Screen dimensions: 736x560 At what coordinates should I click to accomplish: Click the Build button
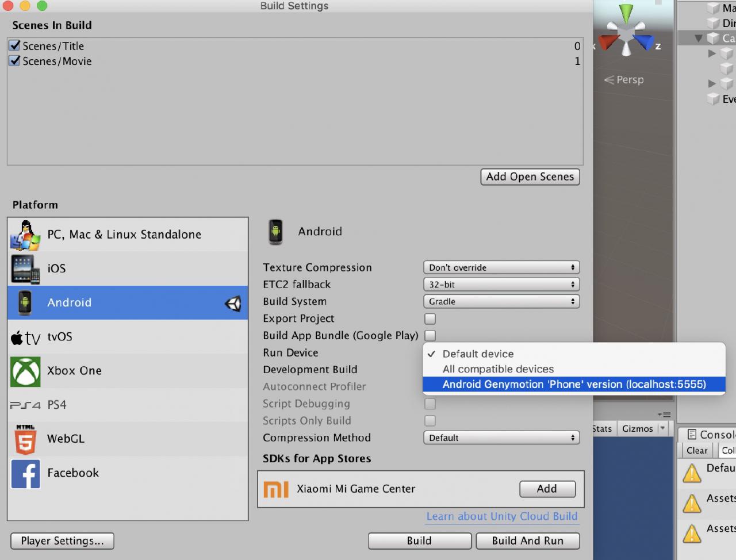[420, 541]
